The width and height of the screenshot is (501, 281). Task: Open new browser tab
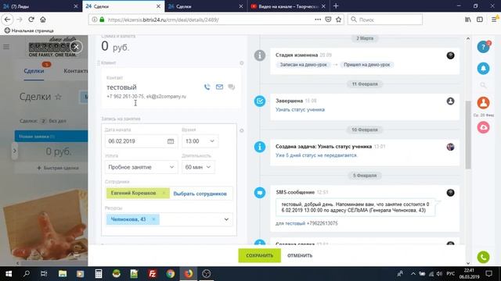pos(336,6)
